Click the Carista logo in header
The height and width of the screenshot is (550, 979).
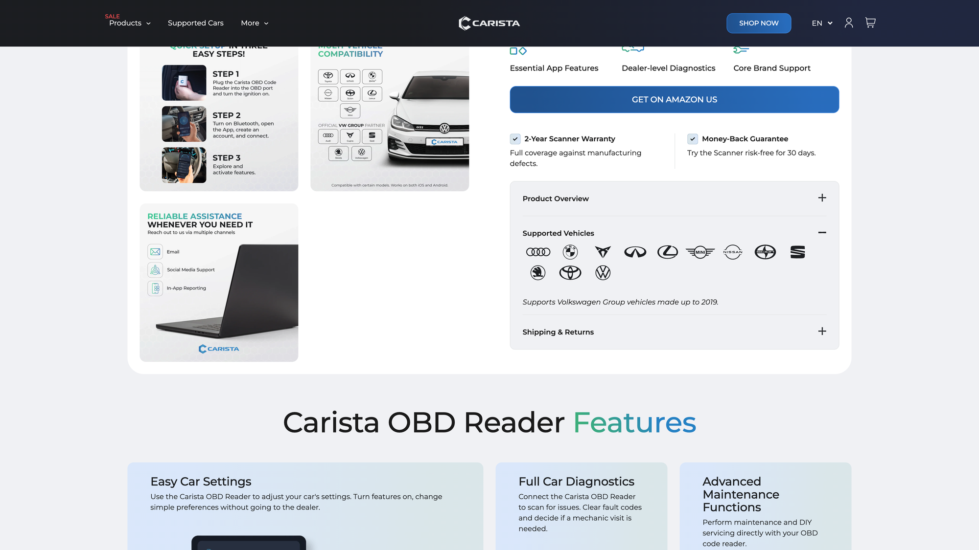[x=489, y=23]
